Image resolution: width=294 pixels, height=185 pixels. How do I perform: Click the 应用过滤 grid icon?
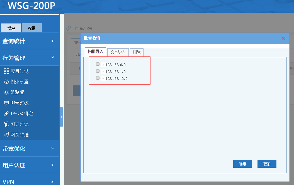coord(6,71)
